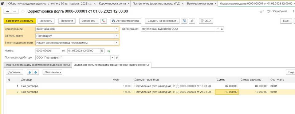Click the Поставщик field ООО "Поставщик 1"

coord(73,58)
